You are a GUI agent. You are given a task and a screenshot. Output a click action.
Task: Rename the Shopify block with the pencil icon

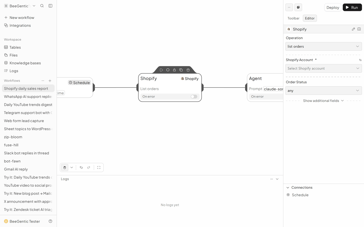tap(353, 29)
